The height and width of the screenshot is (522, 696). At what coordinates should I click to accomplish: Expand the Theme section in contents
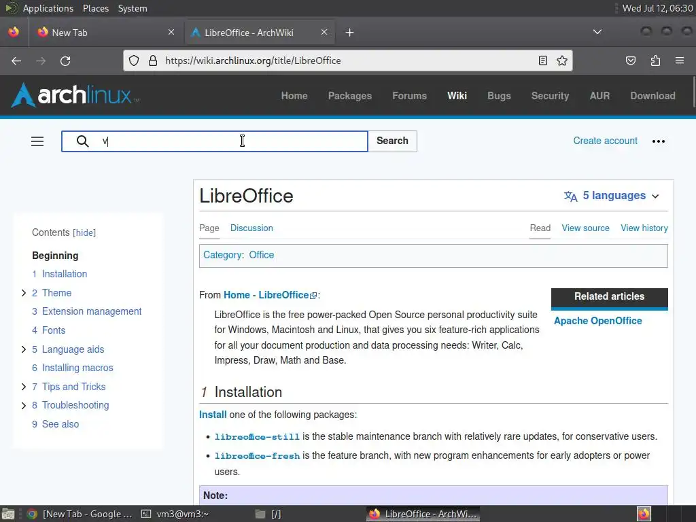(24, 293)
